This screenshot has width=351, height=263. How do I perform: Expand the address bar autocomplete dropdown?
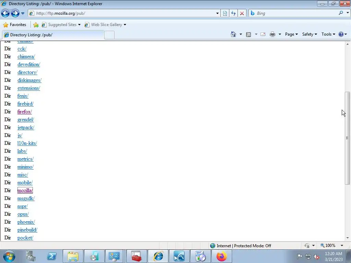tap(217, 13)
